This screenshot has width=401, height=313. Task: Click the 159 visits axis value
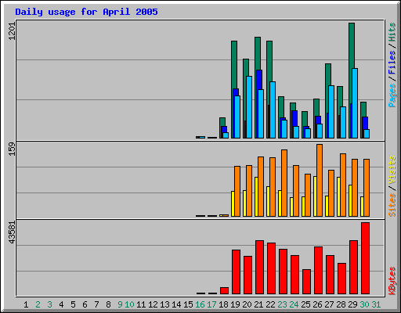click(12, 149)
